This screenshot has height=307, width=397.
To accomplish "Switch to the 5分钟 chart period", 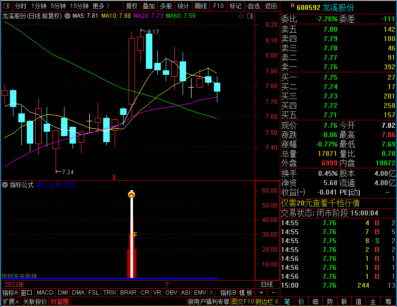I will tap(58, 6).
